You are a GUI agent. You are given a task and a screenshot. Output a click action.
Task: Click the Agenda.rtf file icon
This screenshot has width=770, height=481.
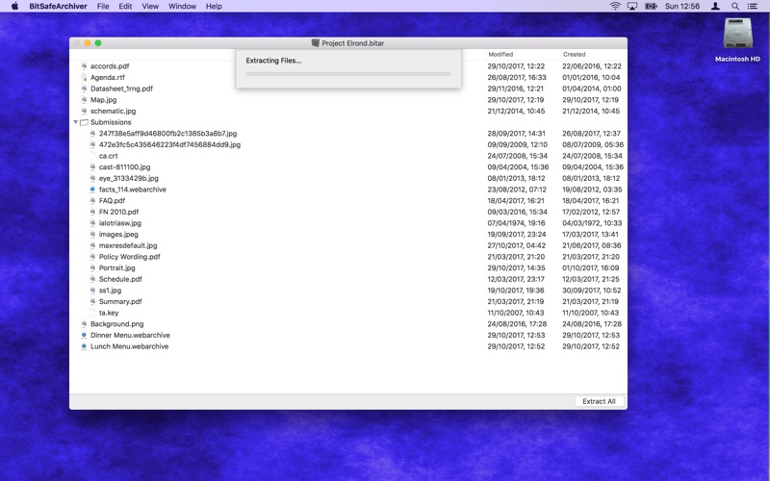(x=84, y=77)
